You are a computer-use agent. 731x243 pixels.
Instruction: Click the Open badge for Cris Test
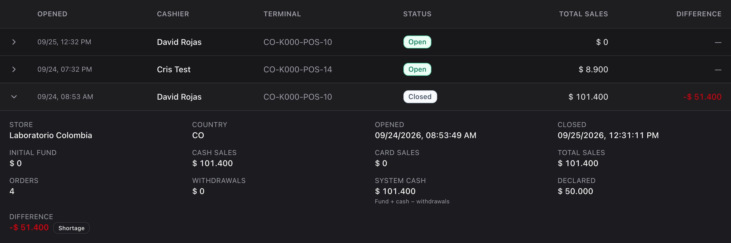point(417,69)
